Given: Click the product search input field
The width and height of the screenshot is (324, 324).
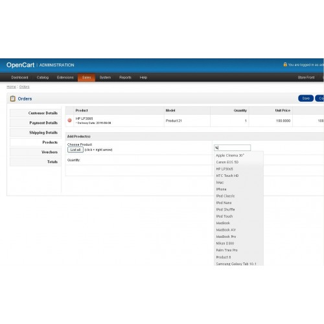Looking at the screenshot, I should click(232, 148).
